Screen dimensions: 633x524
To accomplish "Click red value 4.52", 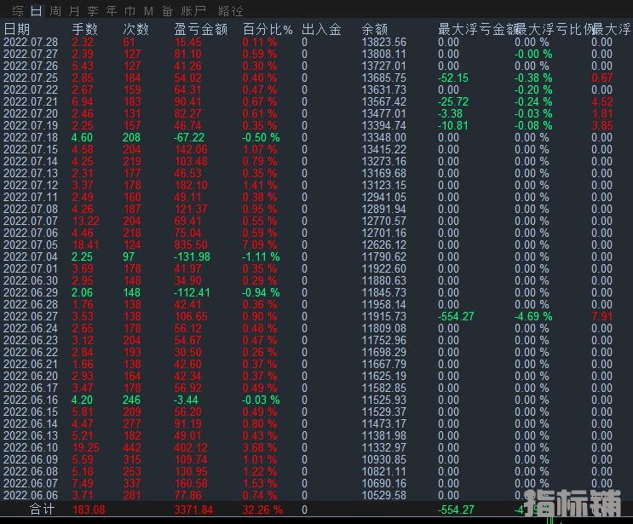I will tap(602, 101).
